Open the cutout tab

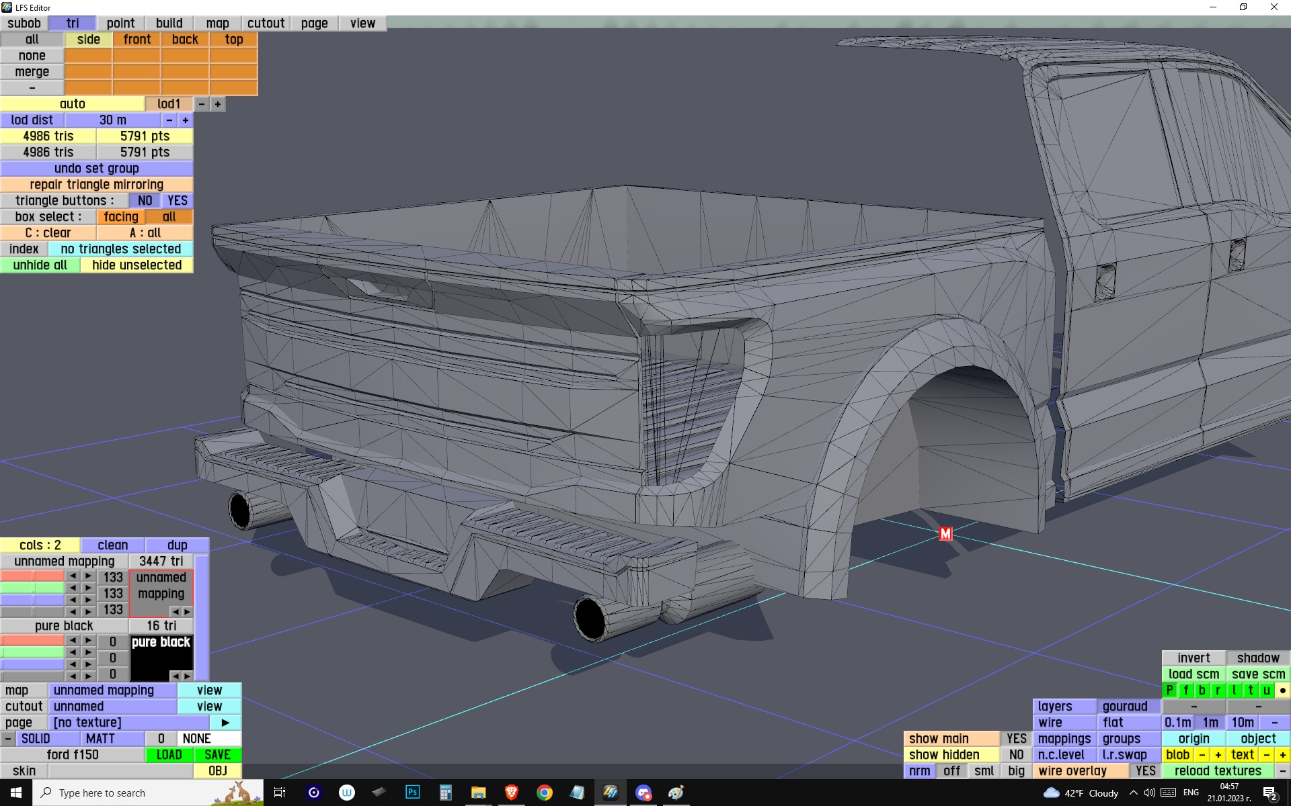click(266, 24)
